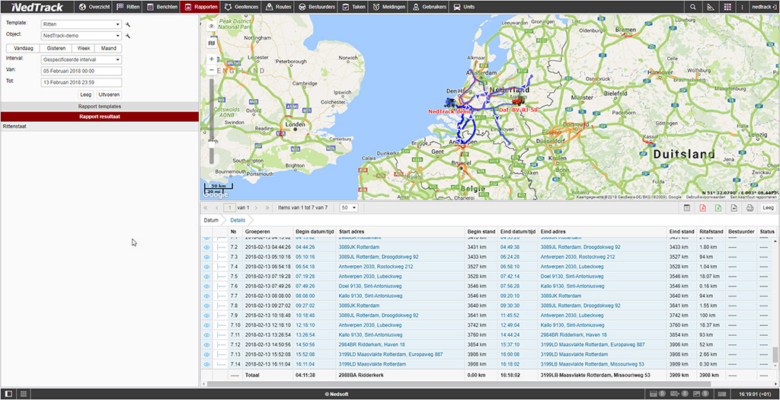Select the Vandaag interval button
The height and width of the screenshot is (400, 780).
24,48
